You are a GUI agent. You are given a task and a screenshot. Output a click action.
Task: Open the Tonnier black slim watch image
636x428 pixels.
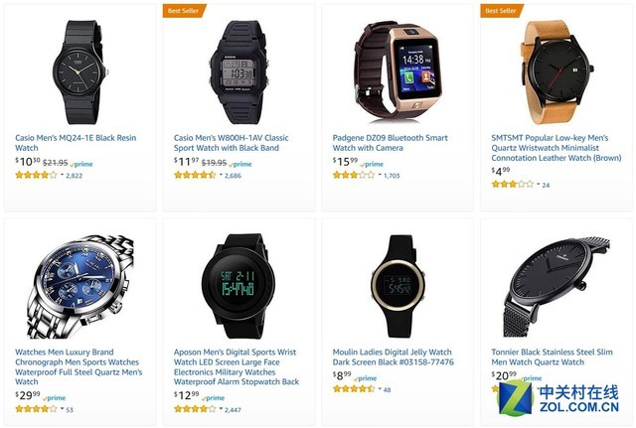(x=556, y=287)
